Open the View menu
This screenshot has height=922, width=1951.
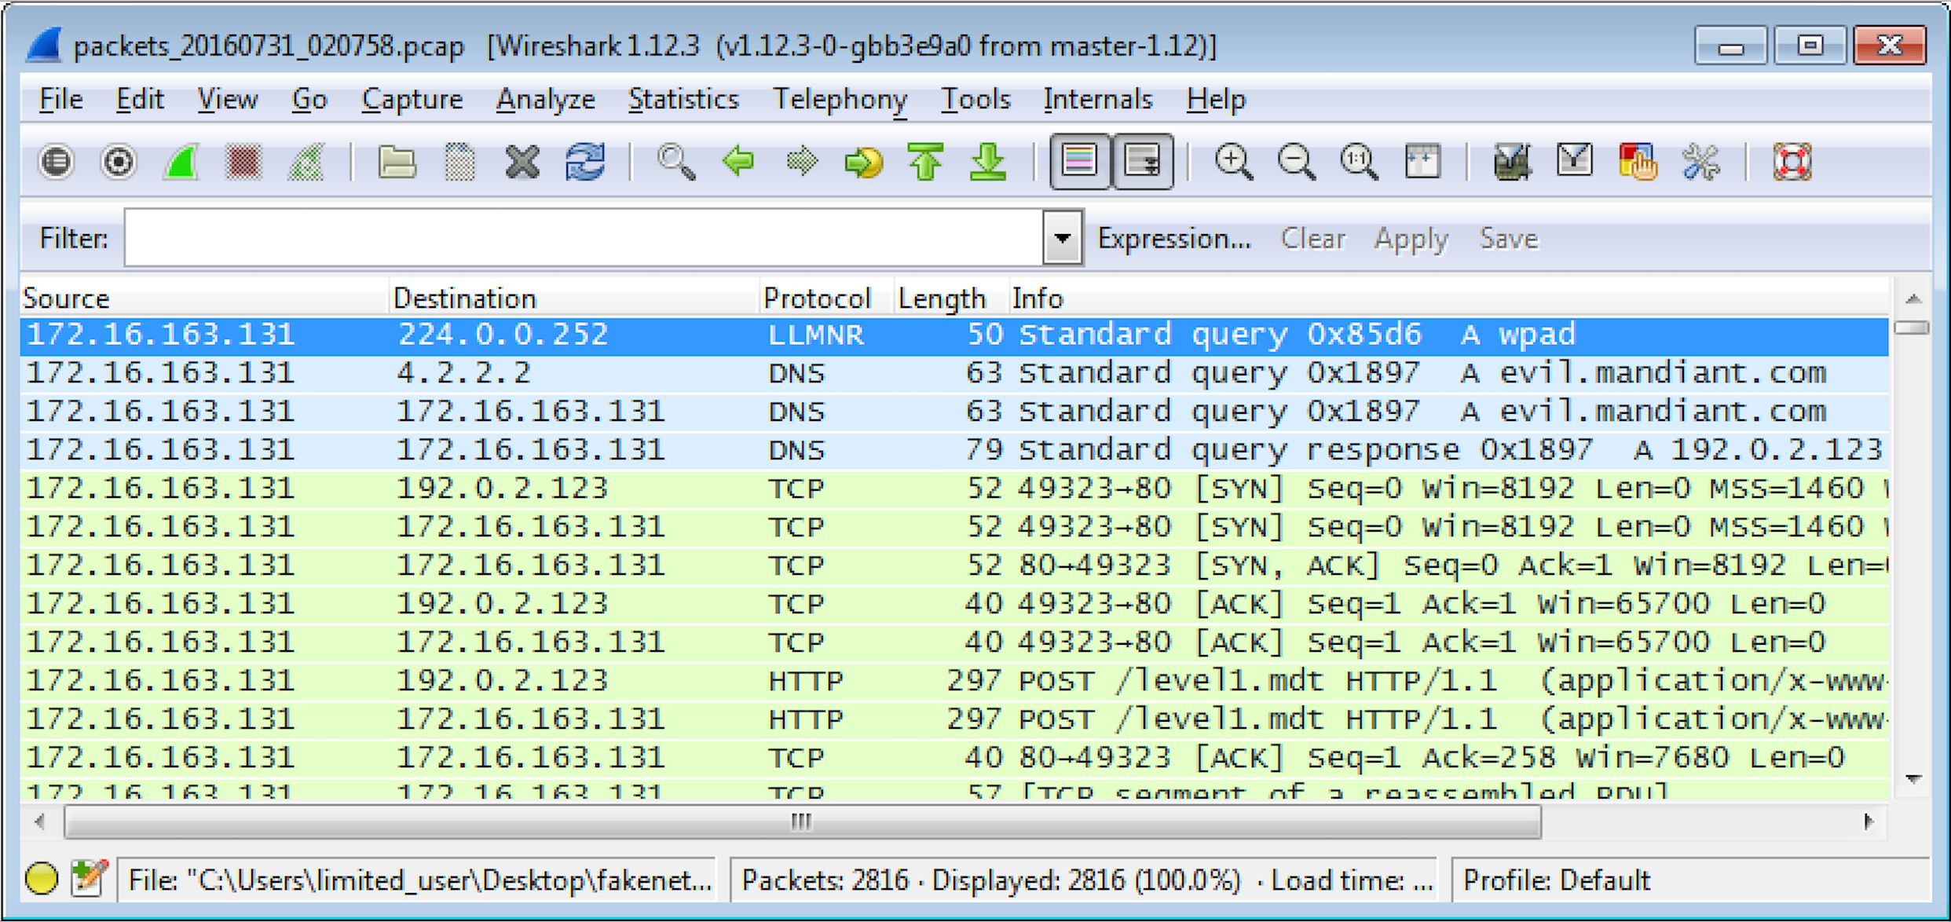(x=227, y=100)
